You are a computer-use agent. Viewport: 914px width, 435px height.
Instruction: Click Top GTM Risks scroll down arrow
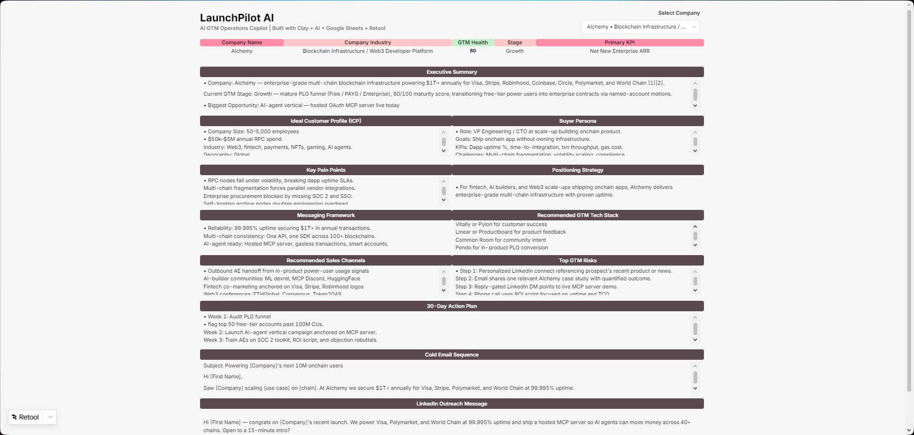point(695,291)
